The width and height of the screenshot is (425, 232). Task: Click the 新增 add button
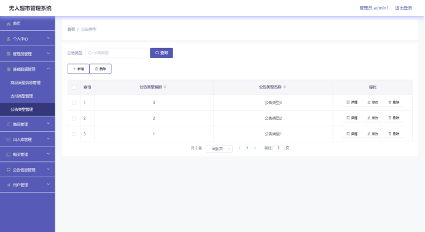tap(79, 69)
